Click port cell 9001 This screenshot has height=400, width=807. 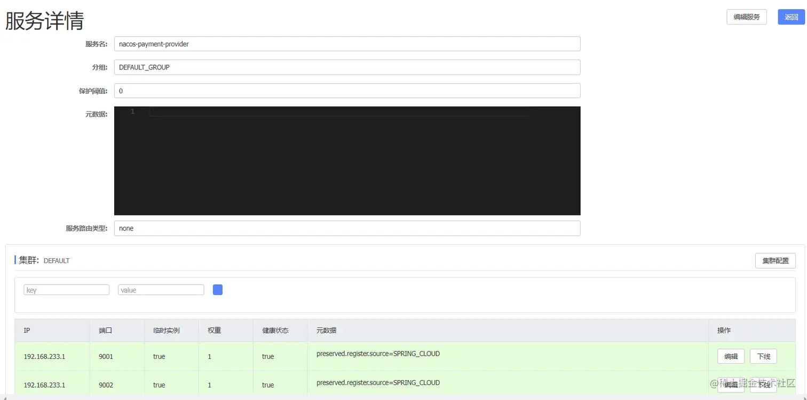point(106,356)
